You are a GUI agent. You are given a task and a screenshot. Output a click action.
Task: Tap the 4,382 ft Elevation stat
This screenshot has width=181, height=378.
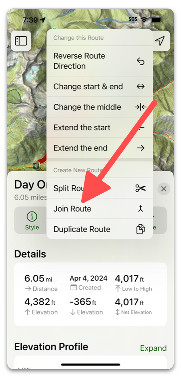pos(41,306)
